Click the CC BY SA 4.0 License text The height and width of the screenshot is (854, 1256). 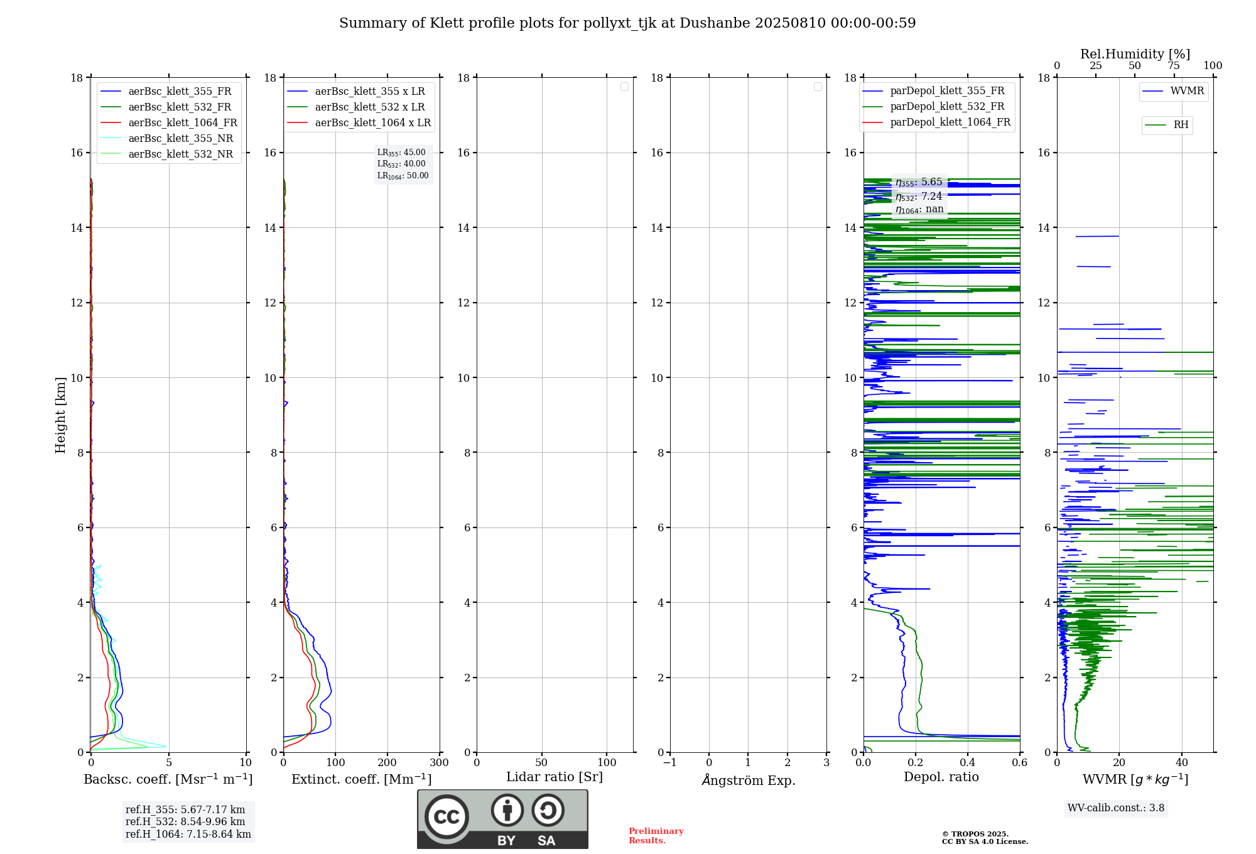985,841
